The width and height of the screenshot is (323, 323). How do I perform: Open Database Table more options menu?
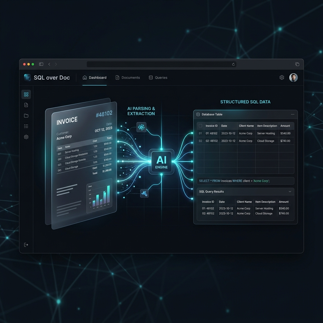click(292, 114)
